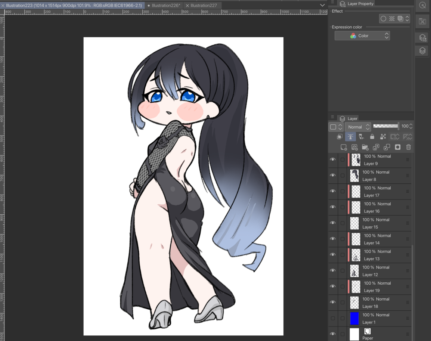
Task: Open the Expression color dropdown
Action: (362, 36)
